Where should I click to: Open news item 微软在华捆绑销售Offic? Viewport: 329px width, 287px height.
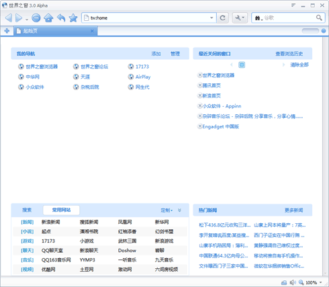[x=279, y=266]
